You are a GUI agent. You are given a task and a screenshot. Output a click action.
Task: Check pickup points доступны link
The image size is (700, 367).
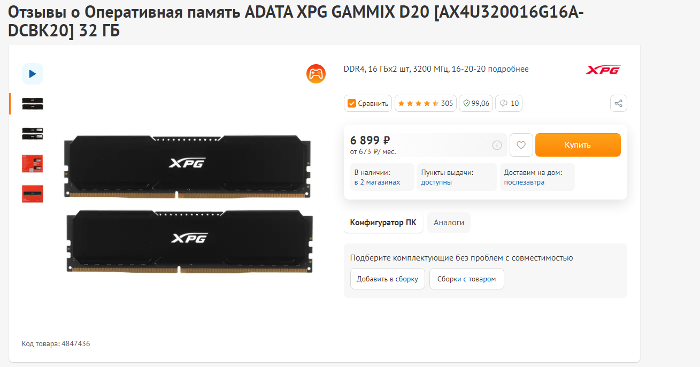click(436, 182)
